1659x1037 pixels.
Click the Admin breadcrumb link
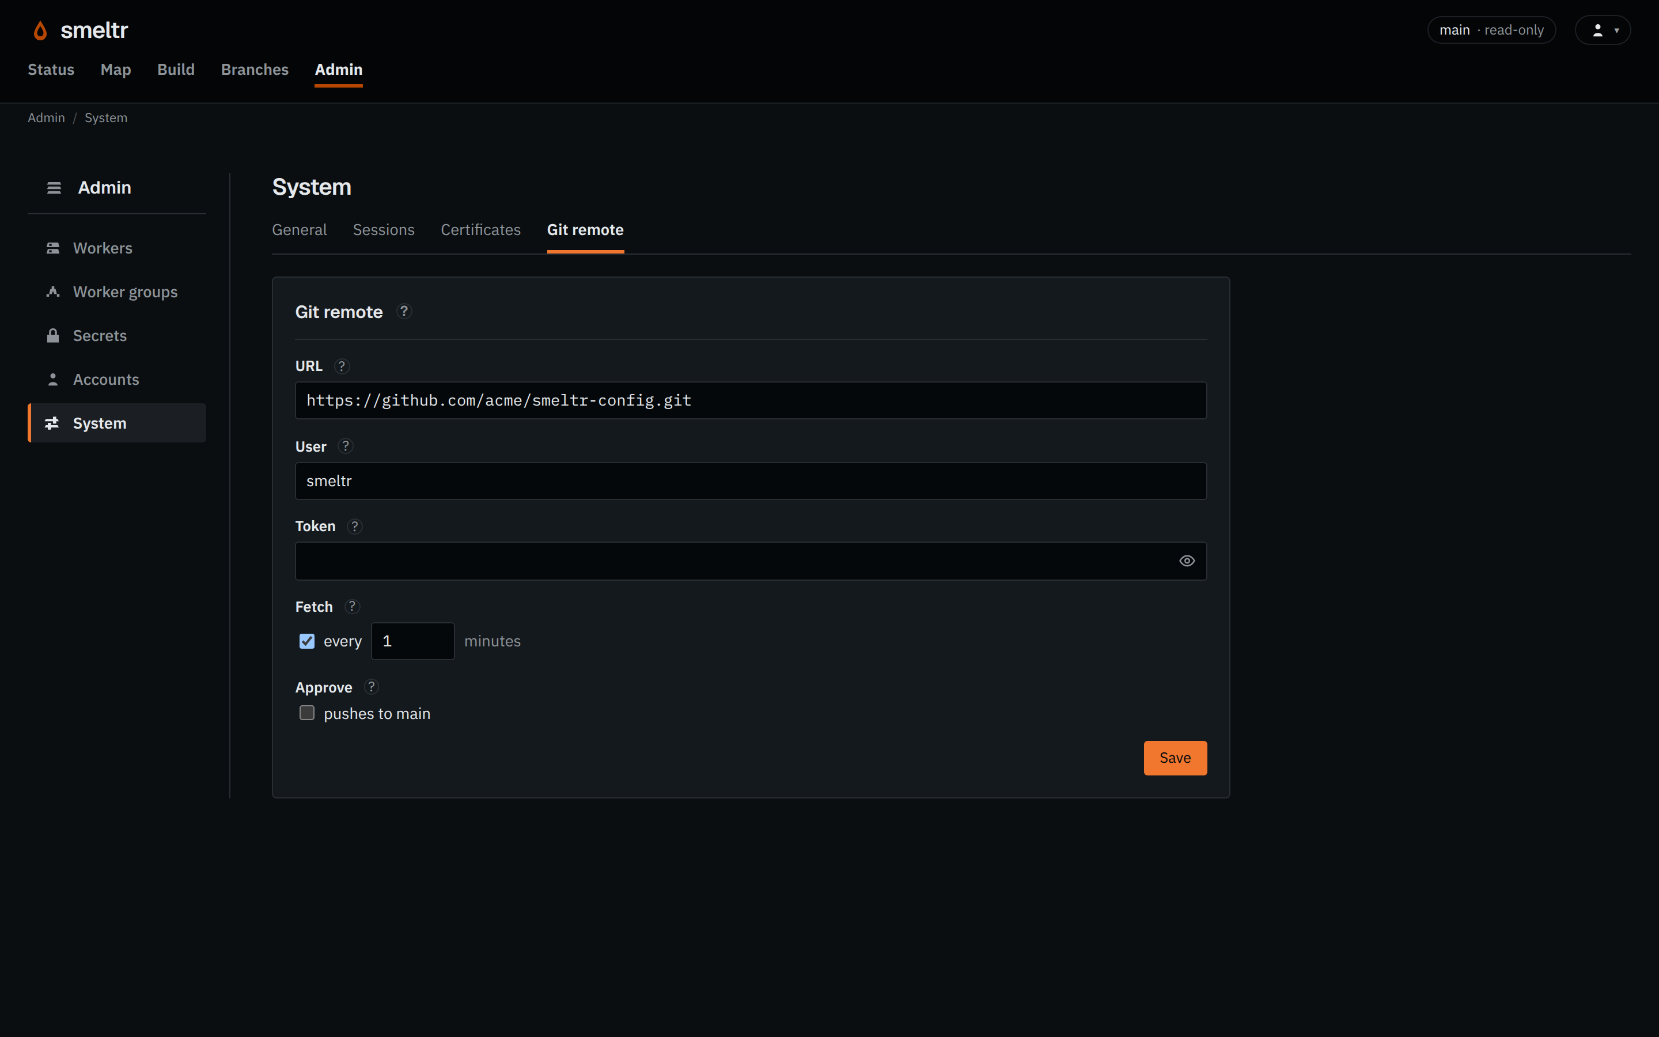(46, 118)
